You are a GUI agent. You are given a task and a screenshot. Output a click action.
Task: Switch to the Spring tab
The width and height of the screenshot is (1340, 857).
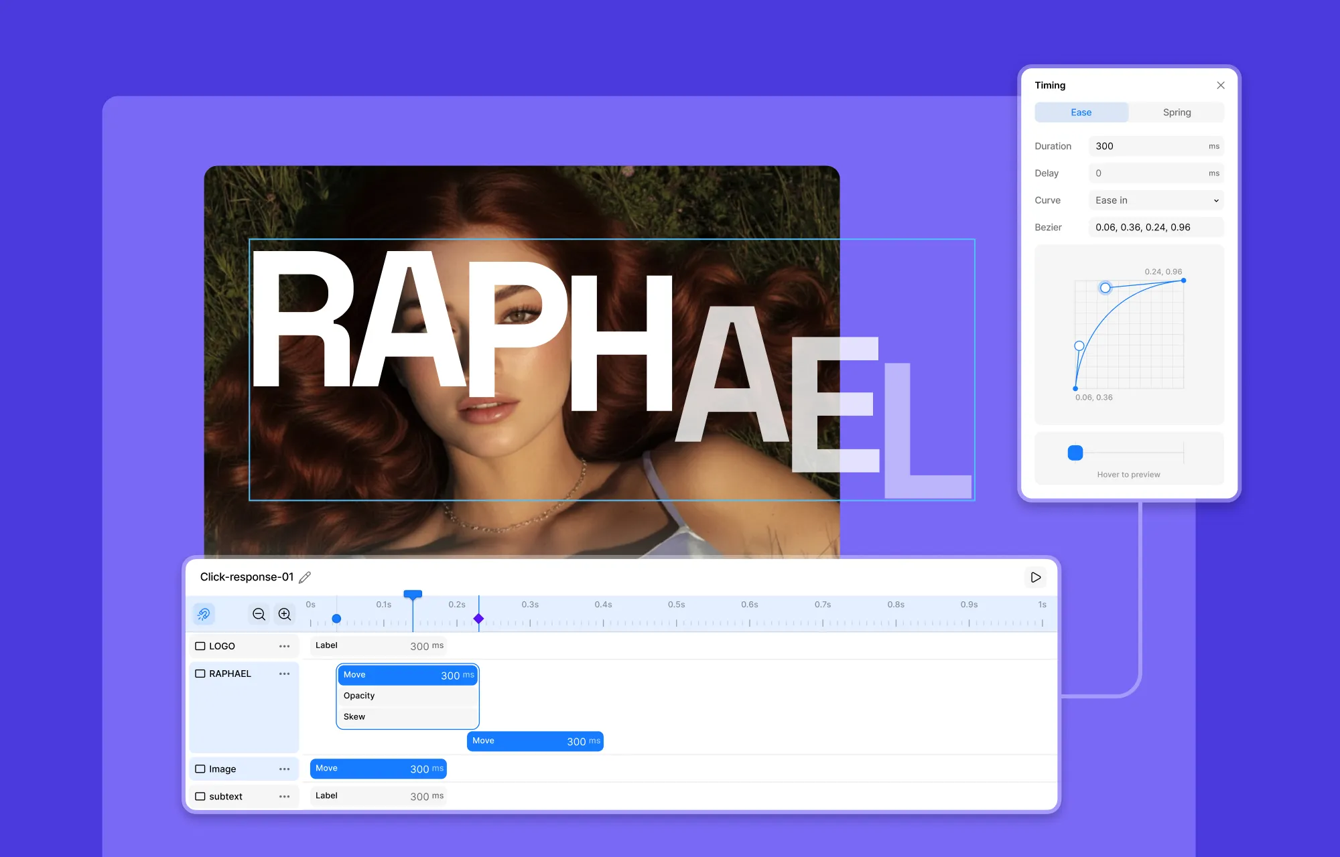[1177, 112]
